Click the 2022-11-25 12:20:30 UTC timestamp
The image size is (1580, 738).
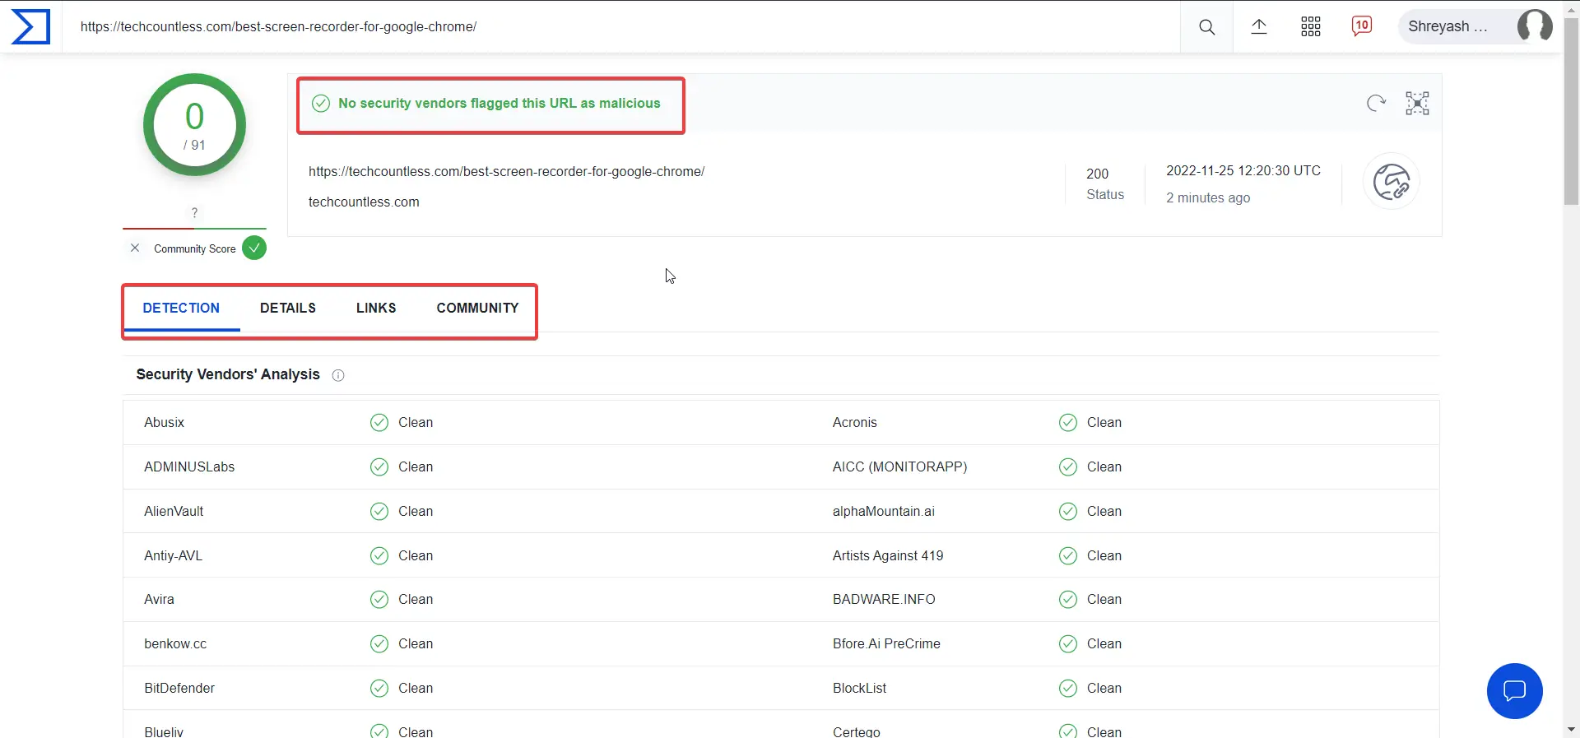(x=1243, y=170)
